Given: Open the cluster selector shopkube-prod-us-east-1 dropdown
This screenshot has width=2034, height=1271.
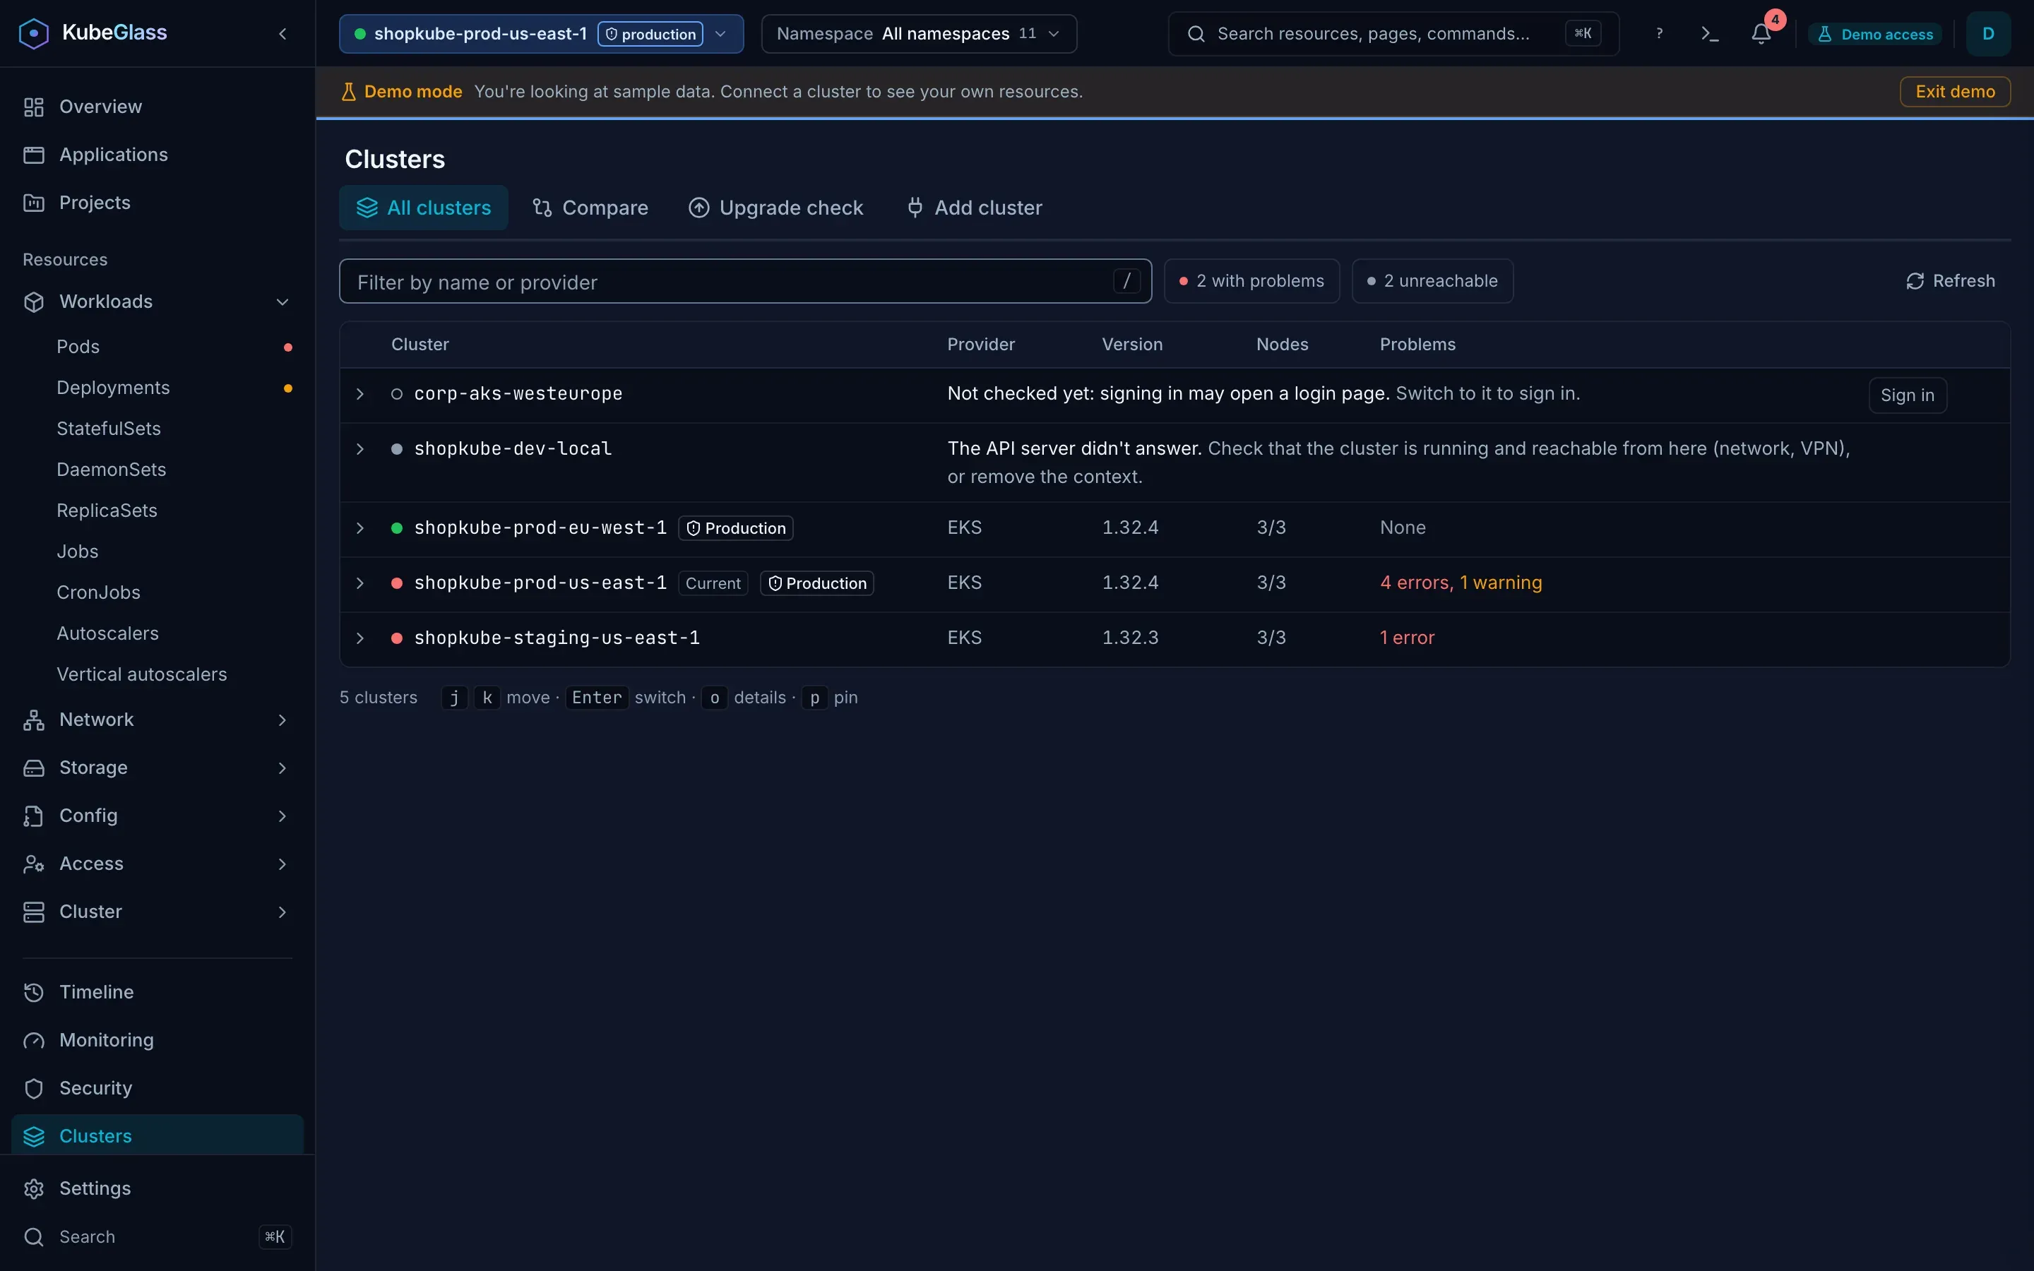Looking at the screenshot, I should 541,34.
